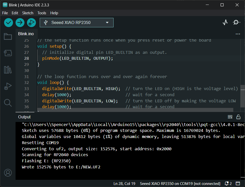Image resolution: width=245 pixels, height=187 pixels.
Task: Open the Search sidebar panel
Action: coord(8,103)
